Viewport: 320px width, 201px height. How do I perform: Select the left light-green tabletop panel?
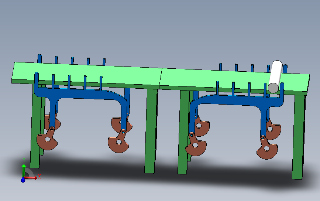88,73
